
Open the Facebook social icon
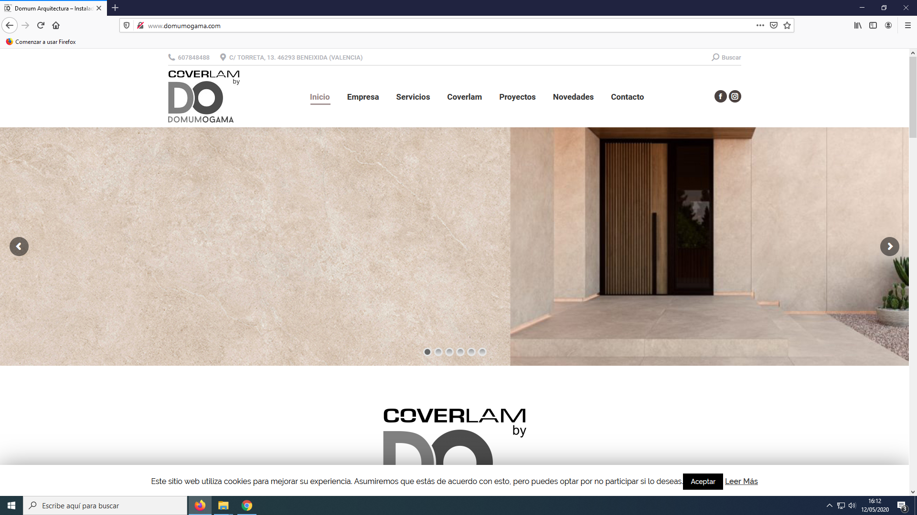pos(720,96)
